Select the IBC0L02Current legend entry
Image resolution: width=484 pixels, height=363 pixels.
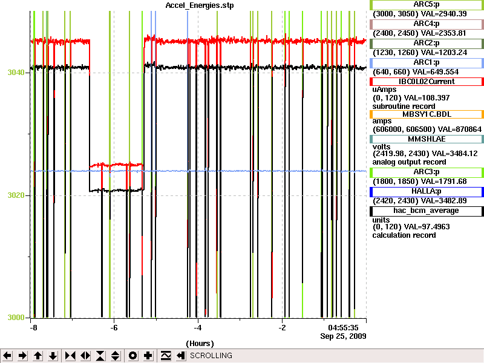click(x=427, y=82)
